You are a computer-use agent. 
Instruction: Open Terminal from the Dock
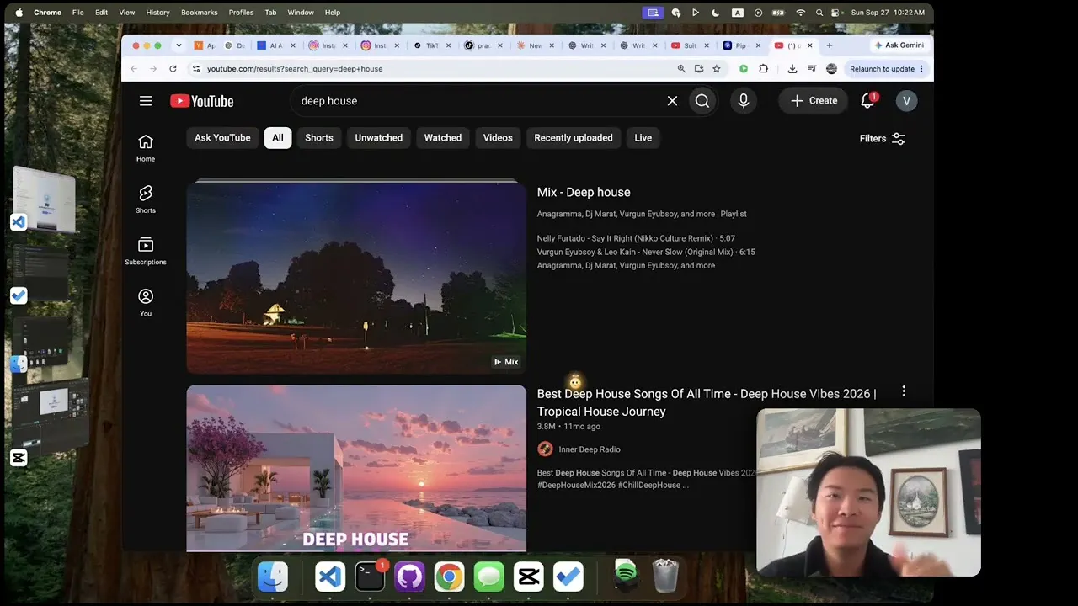tap(370, 577)
